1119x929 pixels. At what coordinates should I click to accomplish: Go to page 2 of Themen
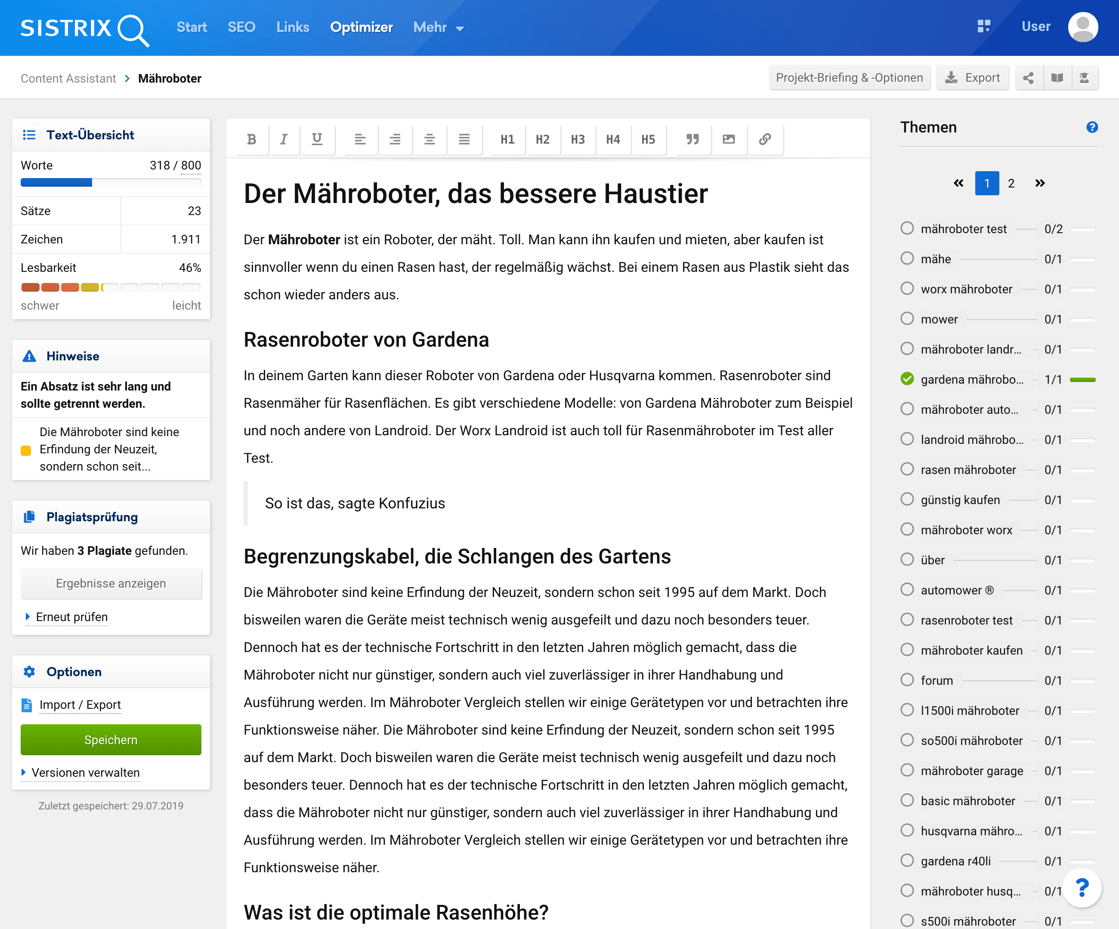(1011, 184)
